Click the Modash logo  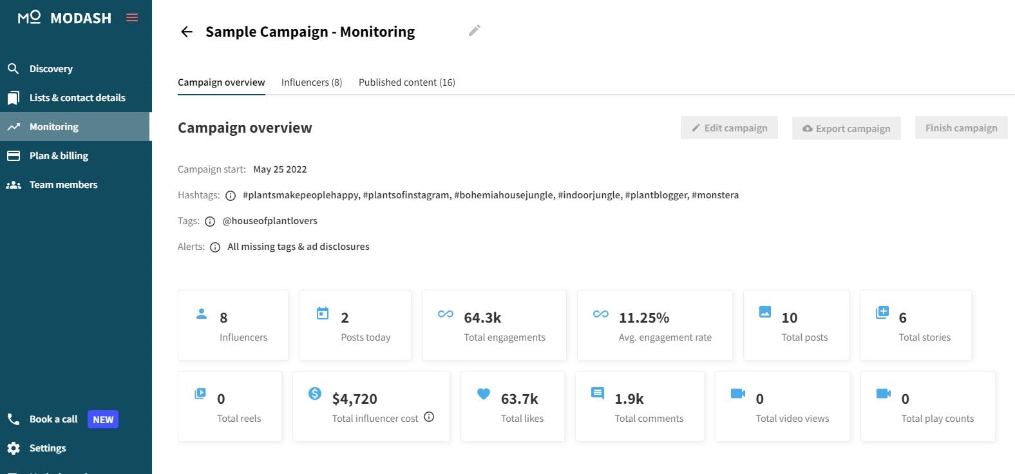click(64, 17)
